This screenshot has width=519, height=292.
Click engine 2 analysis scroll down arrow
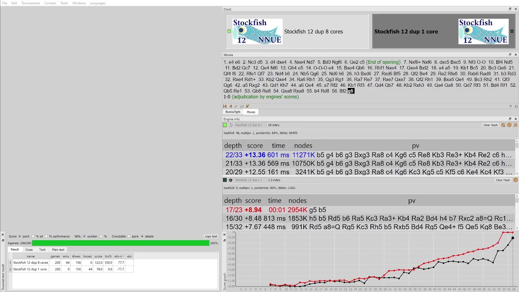click(x=517, y=228)
